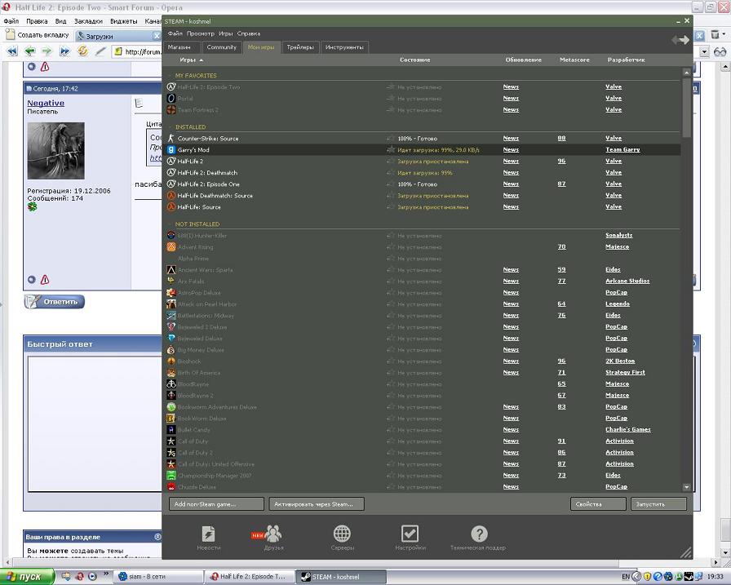Open the Друзья friends icon

[x=273, y=534]
